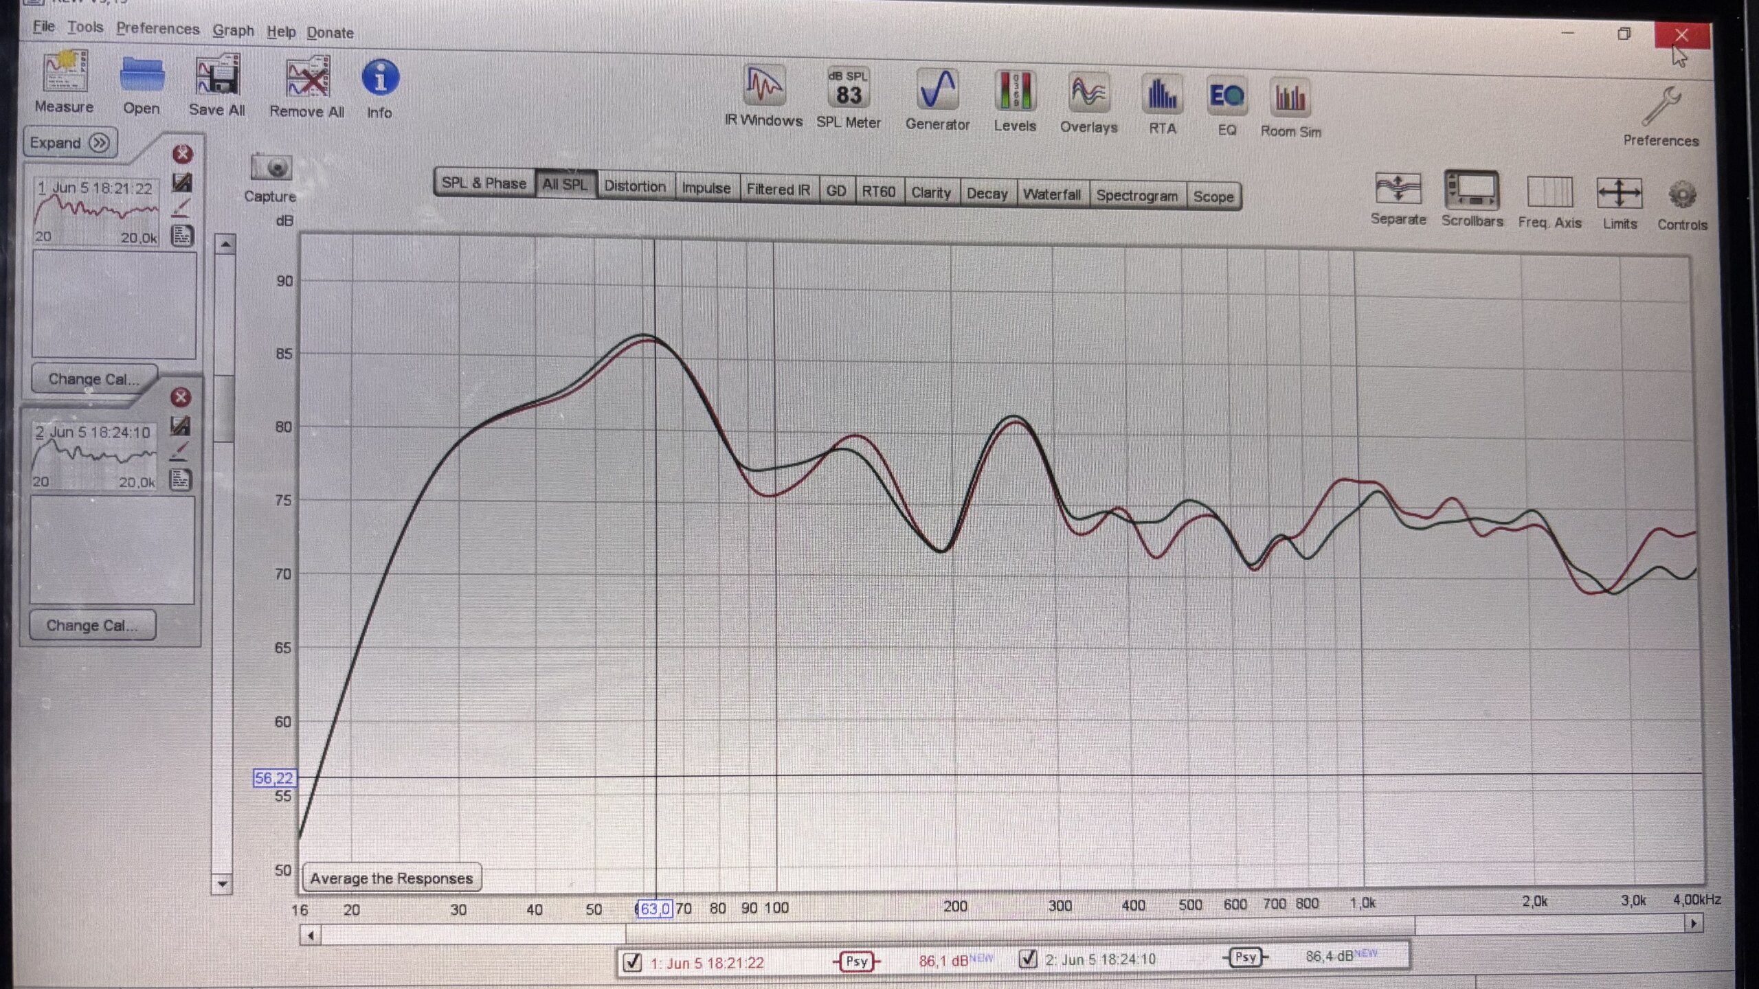Open the Graph menu
Viewport: 1759px width, 989px height.
point(233,30)
